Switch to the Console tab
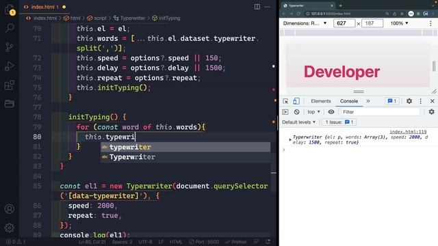Viewport: 438px width, 246px height. (349, 101)
